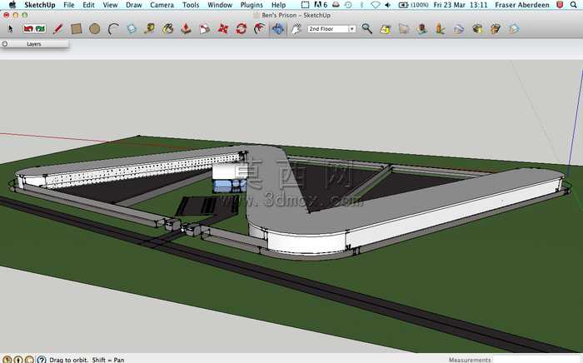Select the red four-arrow Move tool
Image resolution: width=583 pixels, height=363 pixels.
tap(222, 28)
